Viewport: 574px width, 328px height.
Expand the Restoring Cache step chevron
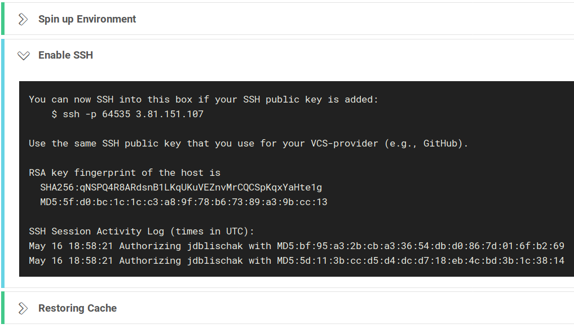tap(23, 308)
